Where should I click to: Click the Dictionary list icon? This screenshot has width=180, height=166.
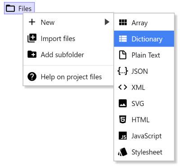(x=123, y=39)
